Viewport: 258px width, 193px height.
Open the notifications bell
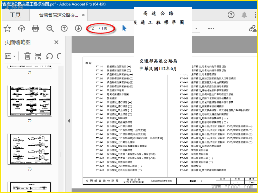tap(244, 15)
